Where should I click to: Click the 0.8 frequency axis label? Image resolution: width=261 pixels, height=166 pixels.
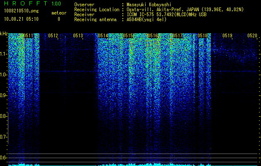3,116
